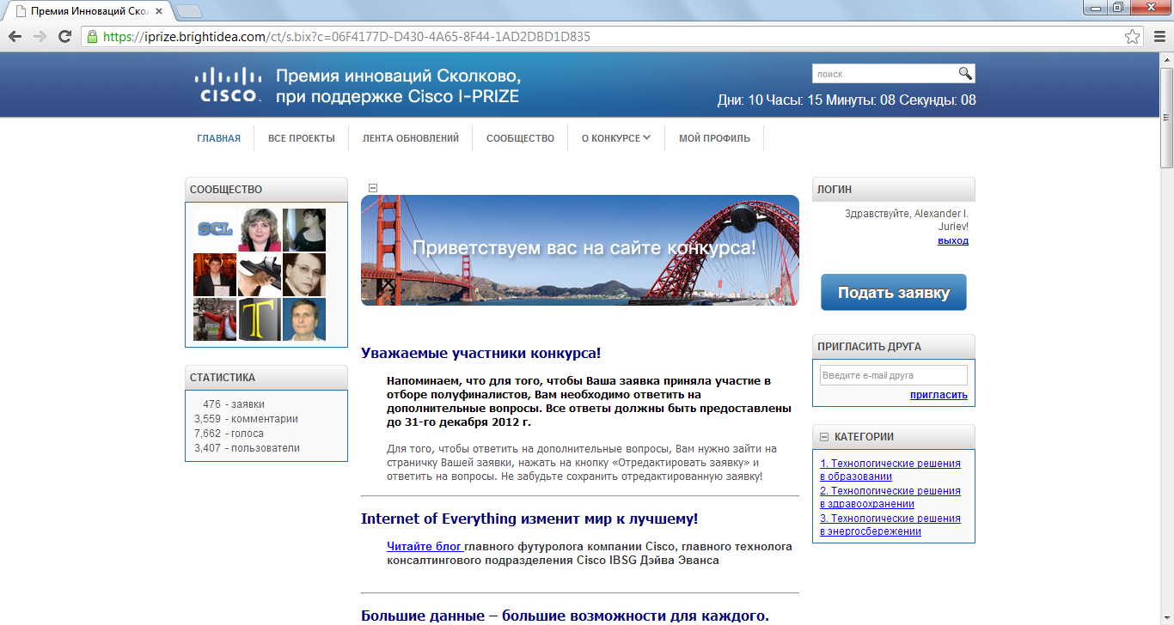Follow the Читайте блог link
Viewport: 1174px width, 625px height.
pos(425,546)
